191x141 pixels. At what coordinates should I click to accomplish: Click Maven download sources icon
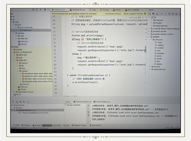coord(157,14)
